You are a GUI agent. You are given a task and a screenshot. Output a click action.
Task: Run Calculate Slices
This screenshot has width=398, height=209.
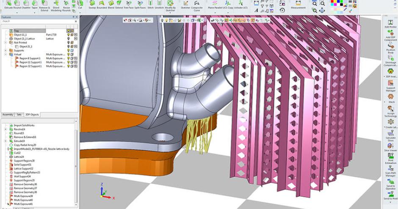[390, 137]
